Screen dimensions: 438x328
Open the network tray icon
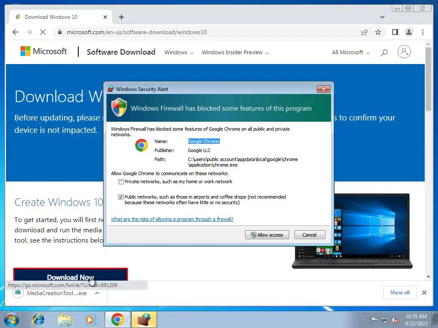(385, 320)
